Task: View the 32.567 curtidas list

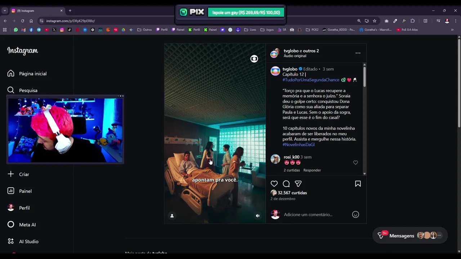Action: point(292,193)
